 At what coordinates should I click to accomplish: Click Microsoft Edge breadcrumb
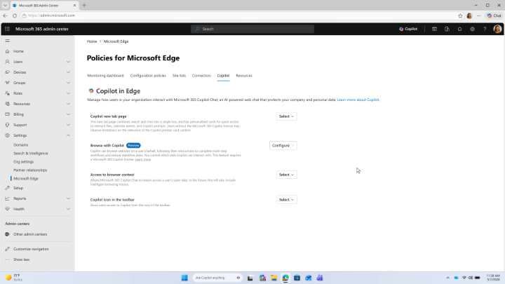tap(116, 41)
